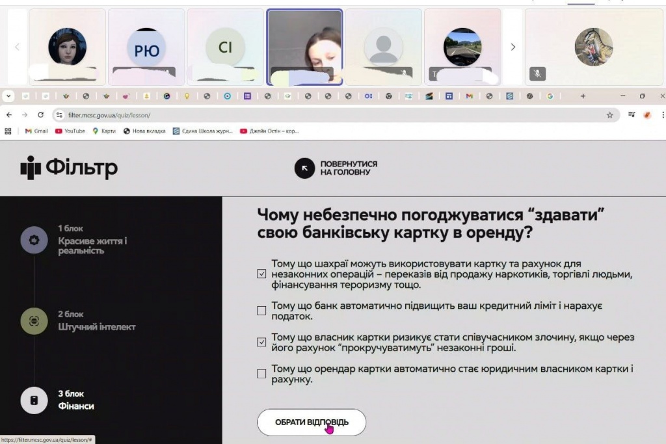Uncheck the answer about шахраї using the card
The height and width of the screenshot is (444, 666).
pyautogui.click(x=261, y=274)
